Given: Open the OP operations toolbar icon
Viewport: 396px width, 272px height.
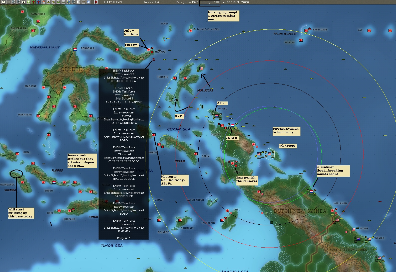Looking at the screenshot, I should (x=78, y=2).
